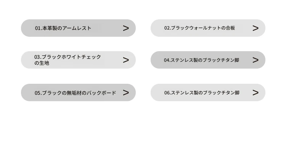Image resolution: width=286 pixels, height=141 pixels.
Task: Select 03.ブラックホワイトチェックの生地 pill button
Action: 78,60
